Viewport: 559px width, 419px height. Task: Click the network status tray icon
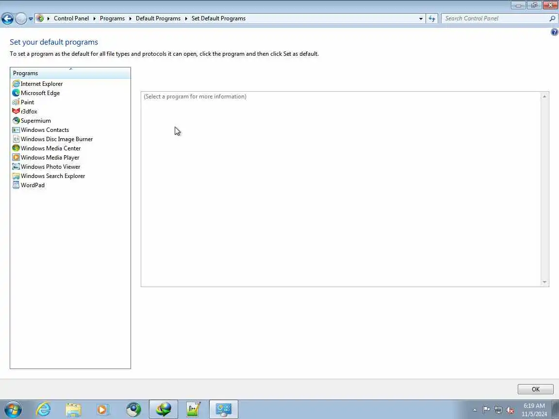498,410
